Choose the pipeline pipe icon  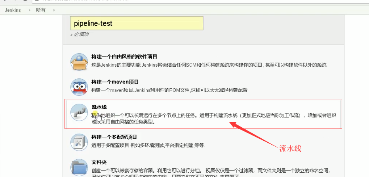[x=79, y=112]
